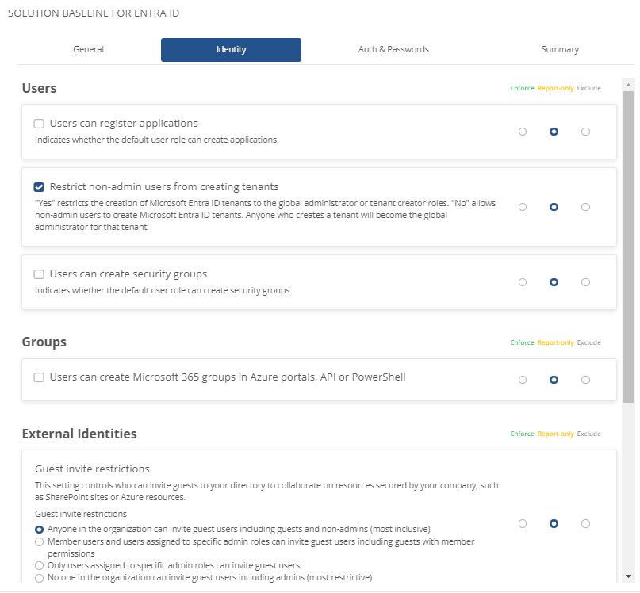Set Guest invite restrictions to Enforce
This screenshot has height=593, width=640.
coord(522,523)
